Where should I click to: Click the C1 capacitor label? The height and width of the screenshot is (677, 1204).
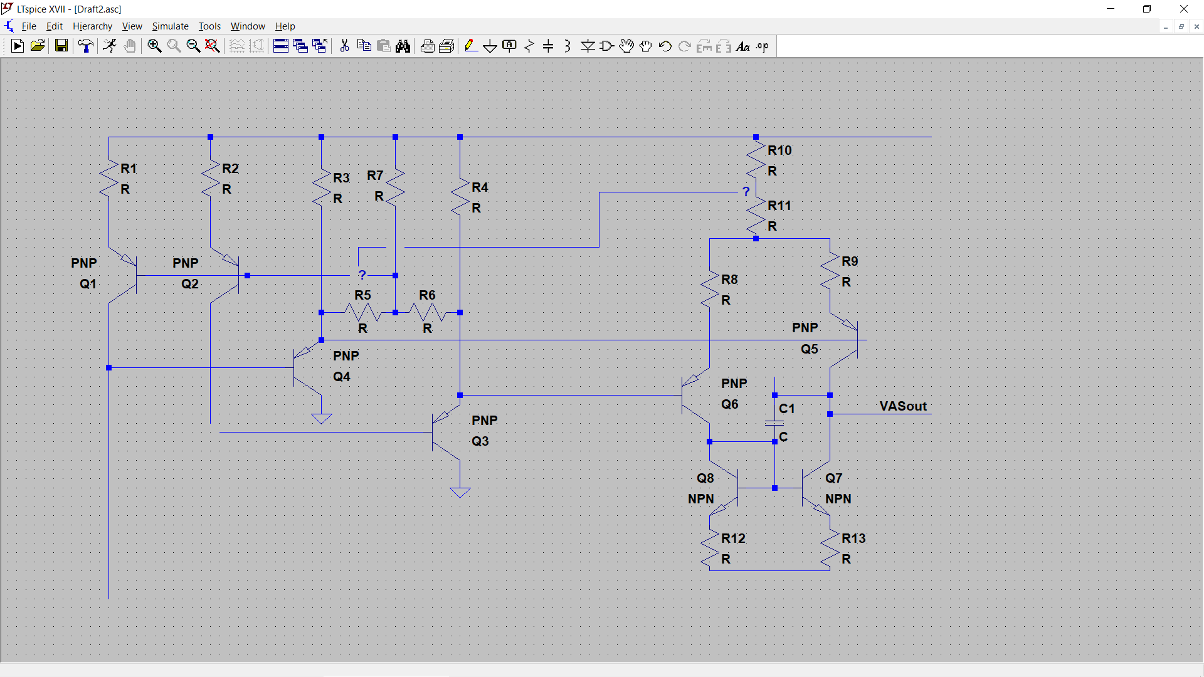tap(786, 409)
